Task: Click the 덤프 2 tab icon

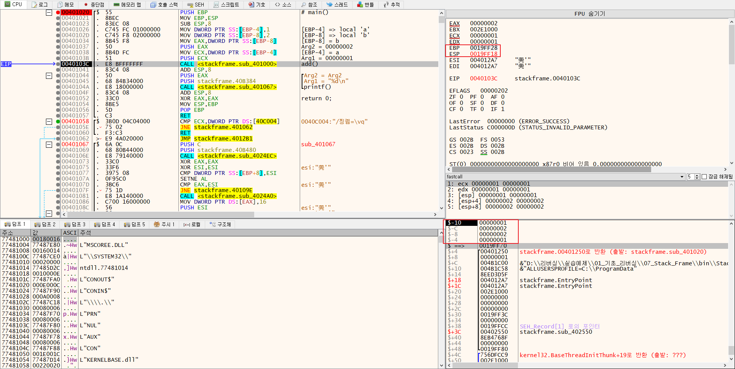Action: point(37,224)
